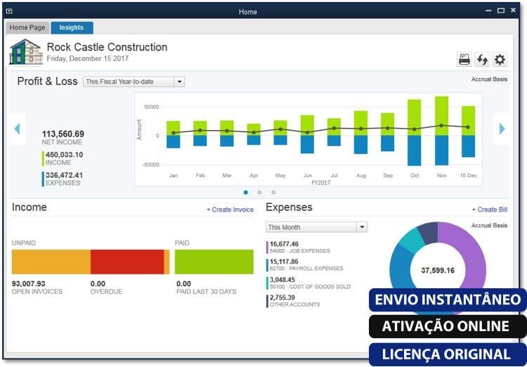Click the Nov expenses bar in chart
Viewport: 527px width, 367px height.
pyautogui.click(x=441, y=150)
